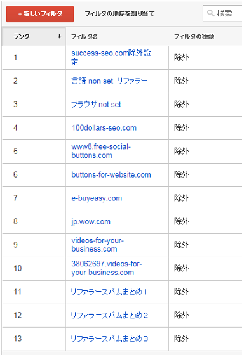Click the フィルタ名 column header
Image resolution: width=242 pixels, height=355 pixels.
tap(84, 36)
